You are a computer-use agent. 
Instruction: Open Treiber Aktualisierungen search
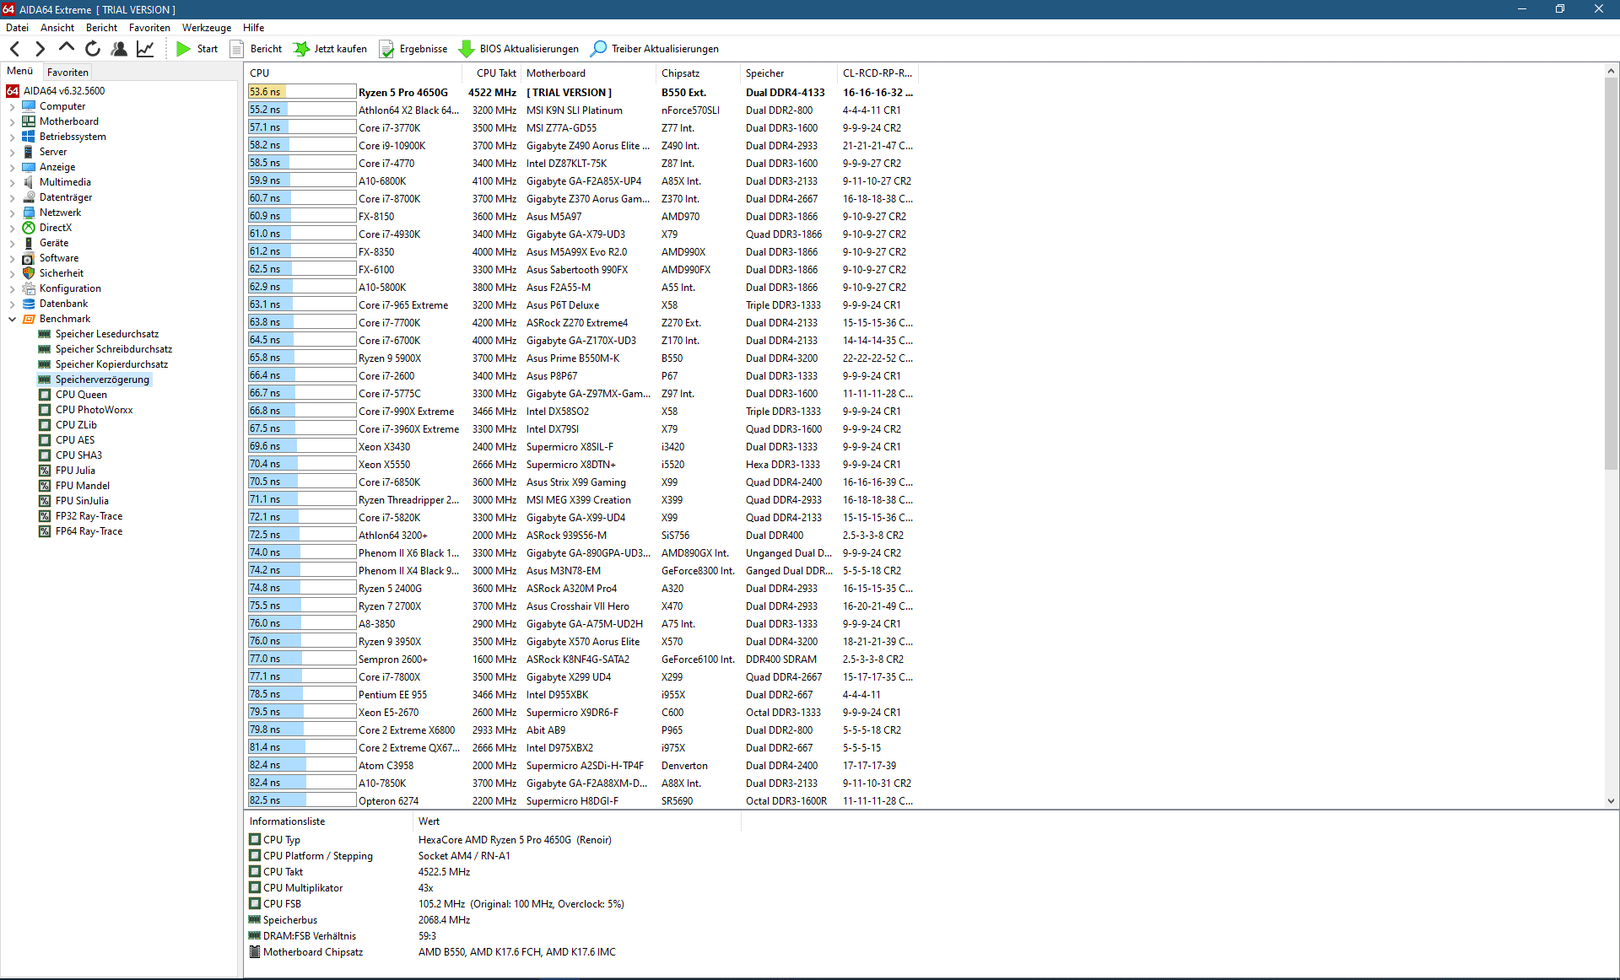tap(655, 49)
